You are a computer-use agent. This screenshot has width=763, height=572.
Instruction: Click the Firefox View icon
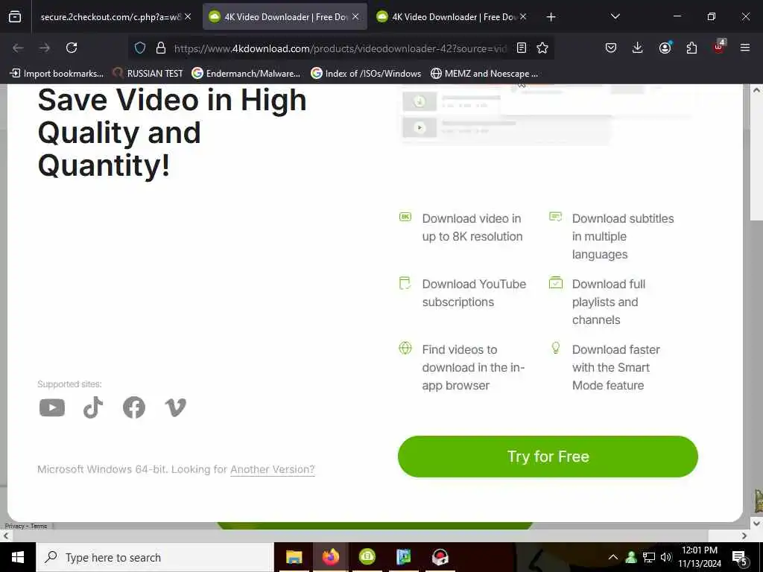tap(15, 16)
